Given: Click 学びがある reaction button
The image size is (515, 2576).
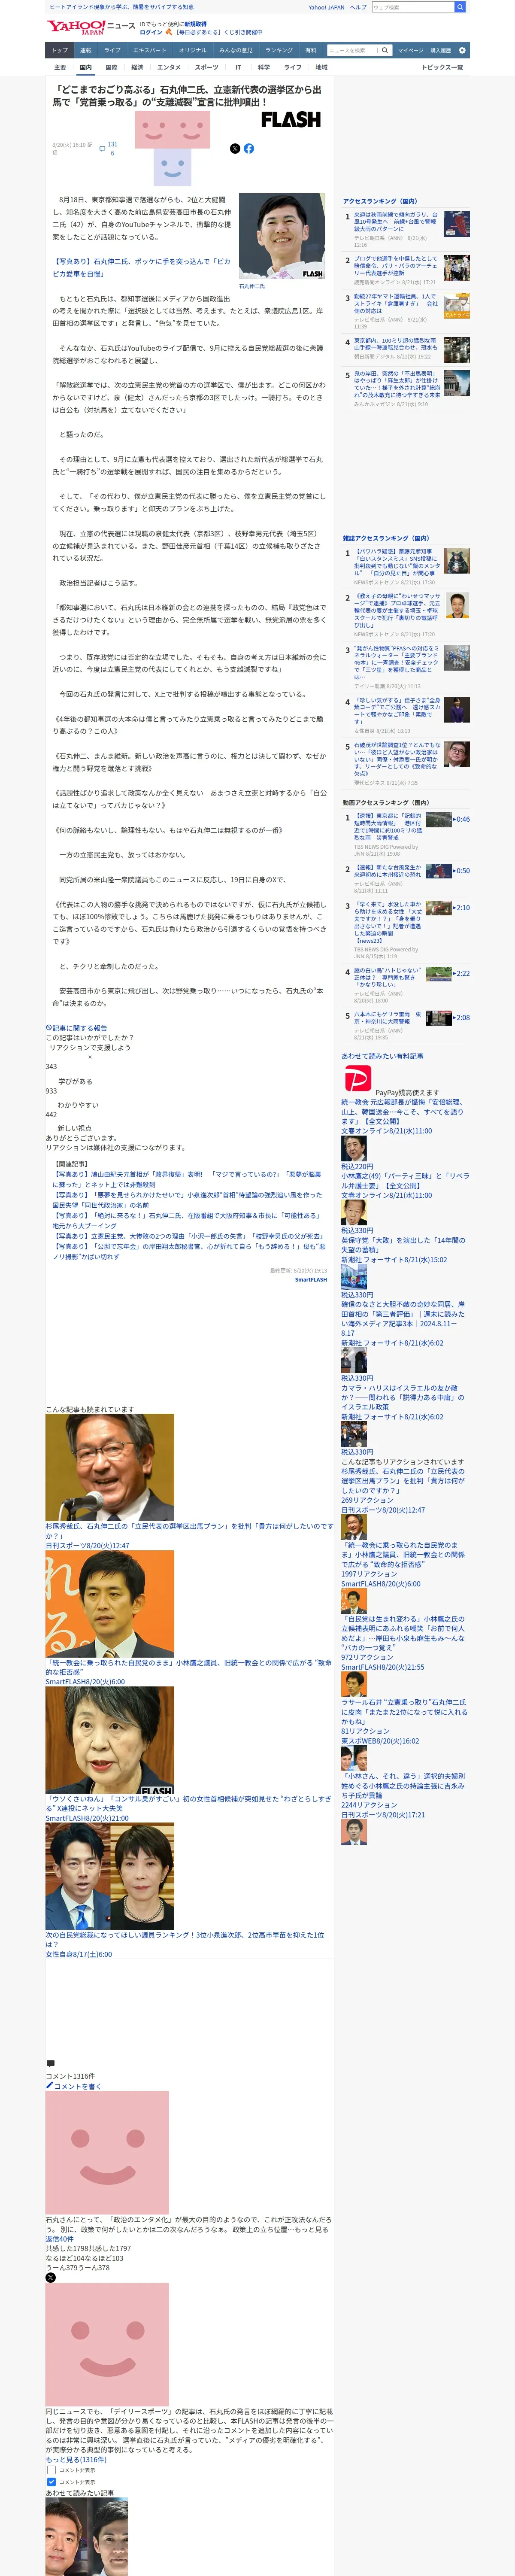Looking at the screenshot, I should [x=75, y=1081].
